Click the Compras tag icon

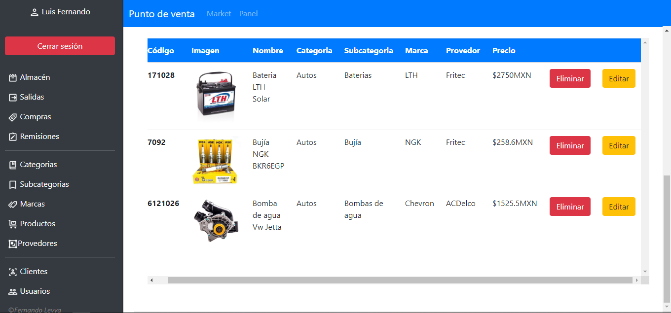[13, 117]
